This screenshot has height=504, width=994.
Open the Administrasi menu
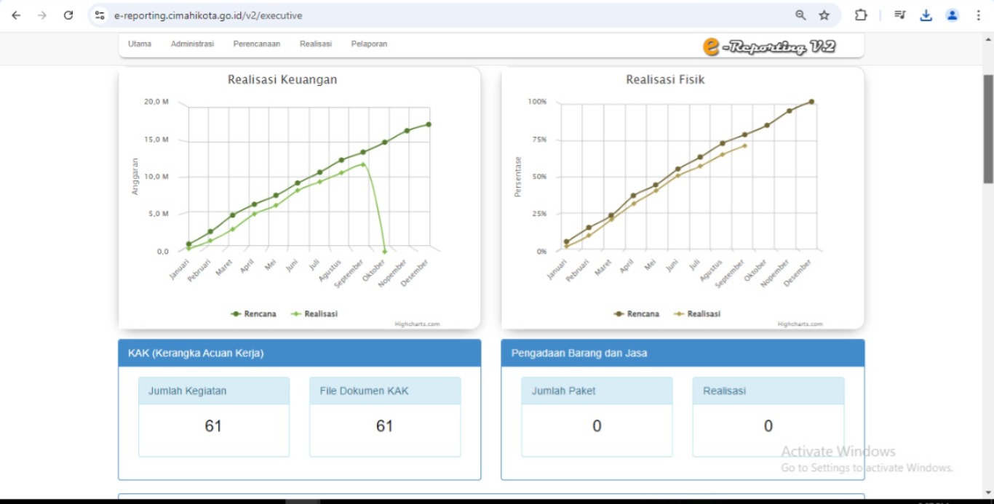point(192,44)
